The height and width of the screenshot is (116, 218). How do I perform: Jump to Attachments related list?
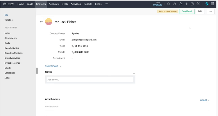coord(10,38)
